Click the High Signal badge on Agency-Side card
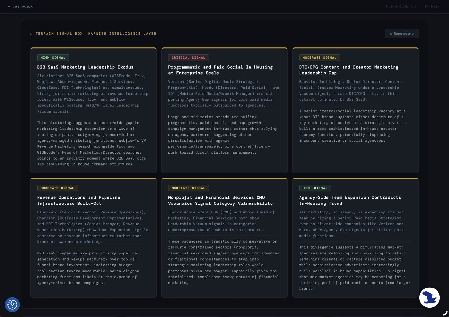This screenshot has width=449, height=317. click(315, 188)
